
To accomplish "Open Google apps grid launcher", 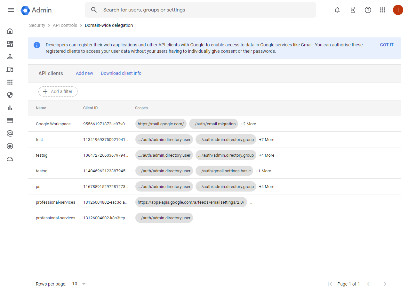I will 382,10.
